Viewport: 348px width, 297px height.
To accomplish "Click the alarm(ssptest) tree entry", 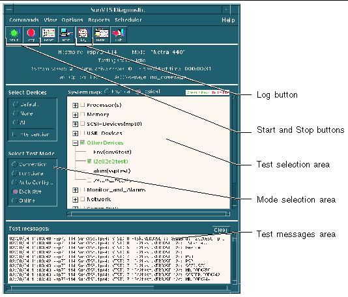I will pos(112,171).
